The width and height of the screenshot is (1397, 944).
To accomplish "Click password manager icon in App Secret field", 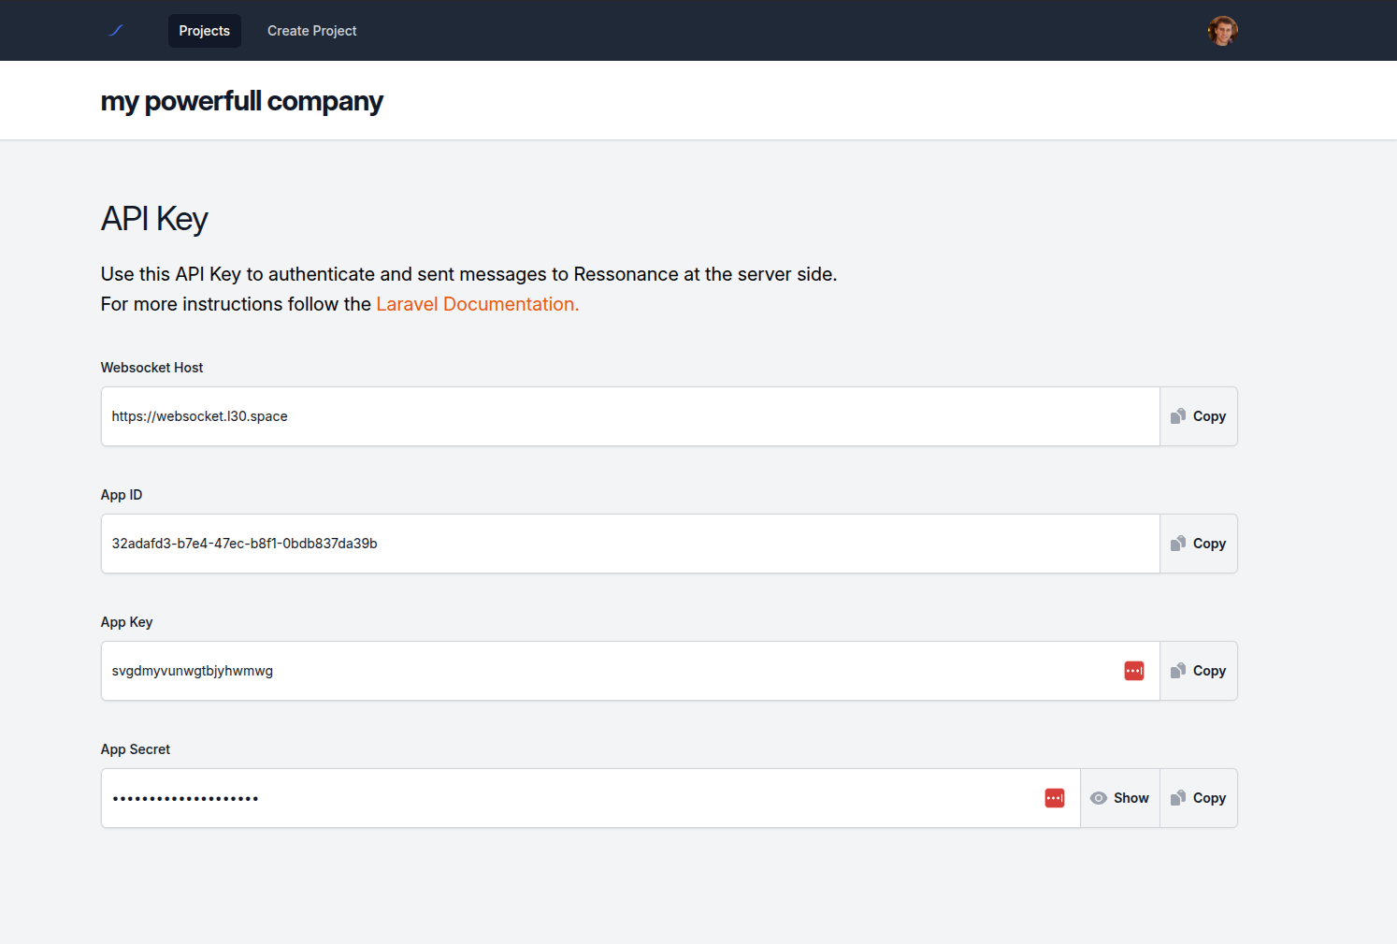I will (x=1054, y=798).
